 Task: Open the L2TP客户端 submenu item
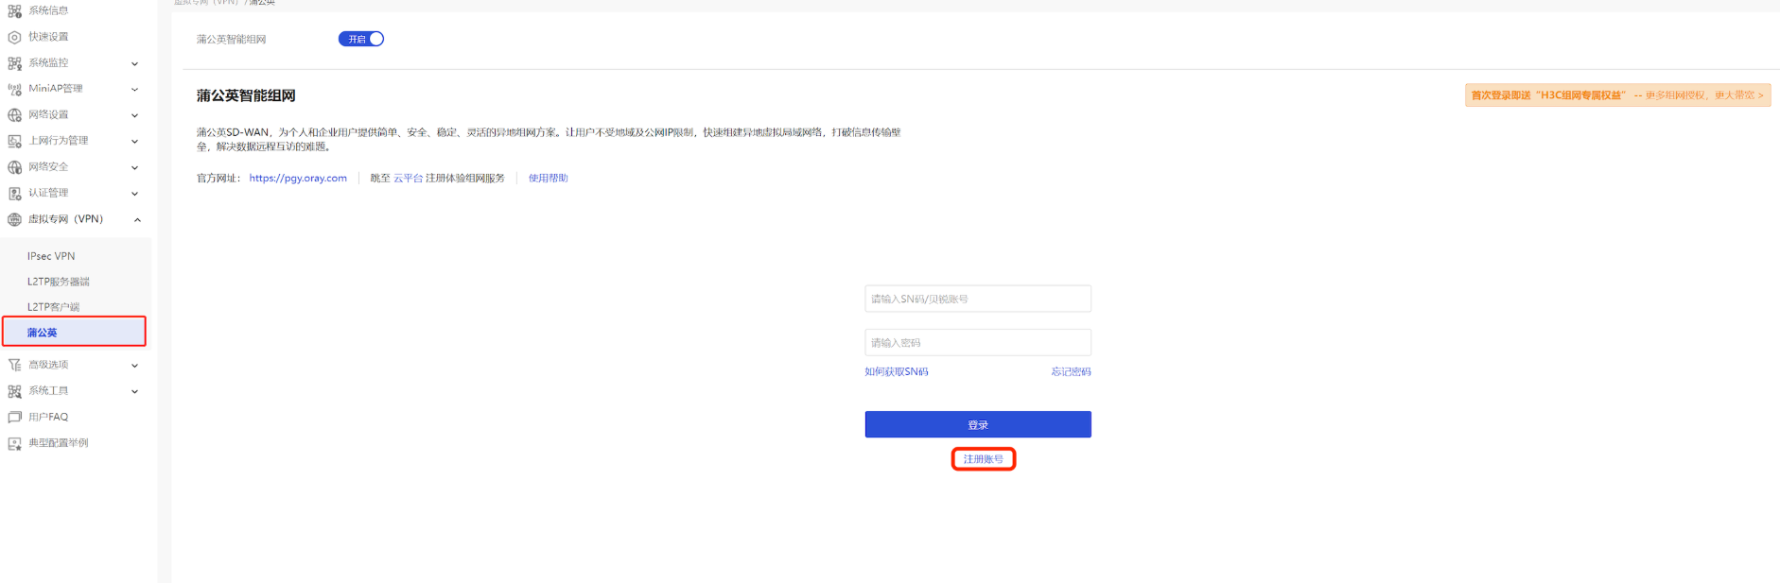click(x=54, y=307)
